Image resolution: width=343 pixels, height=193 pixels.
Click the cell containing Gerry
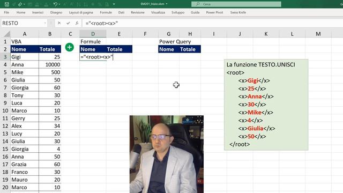click(25, 118)
